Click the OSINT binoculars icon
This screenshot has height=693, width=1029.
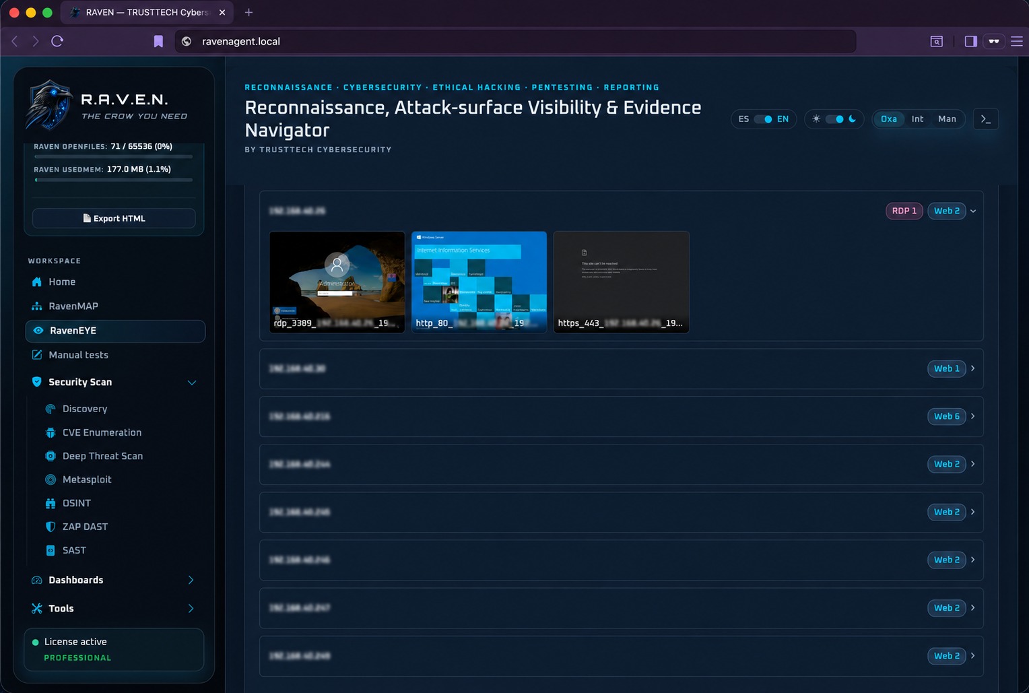[51, 503]
